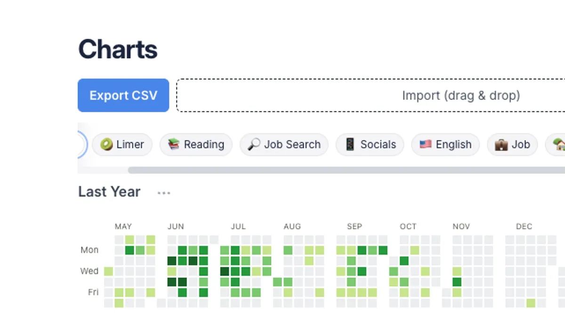Click the green October Tuesday cell
This screenshot has height=326, width=565.
pos(404,261)
